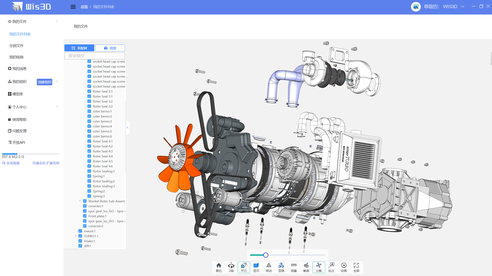Uncheck the Intake:1 checkbox
Viewport: 492px width, 276px height.
coord(80,241)
